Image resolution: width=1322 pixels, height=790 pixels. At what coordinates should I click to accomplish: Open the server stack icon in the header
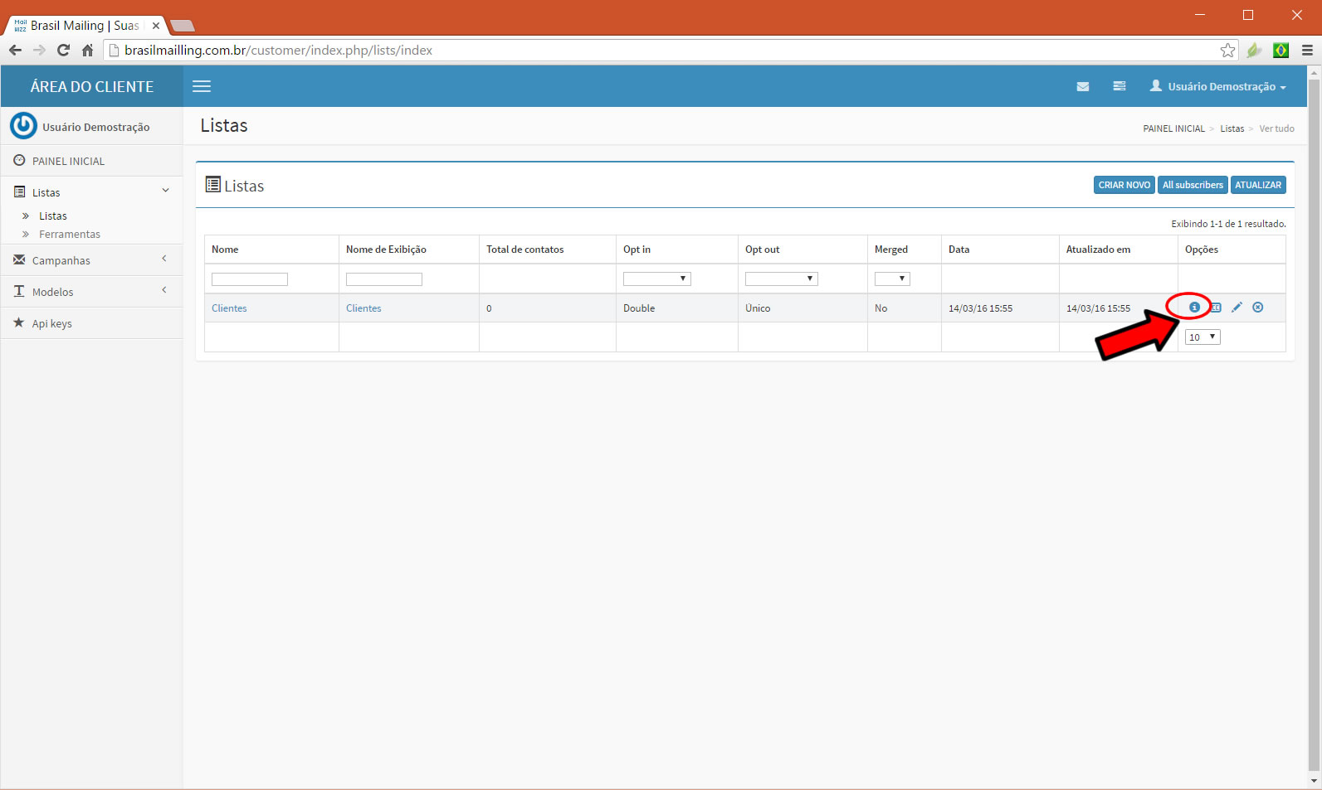pos(1120,86)
